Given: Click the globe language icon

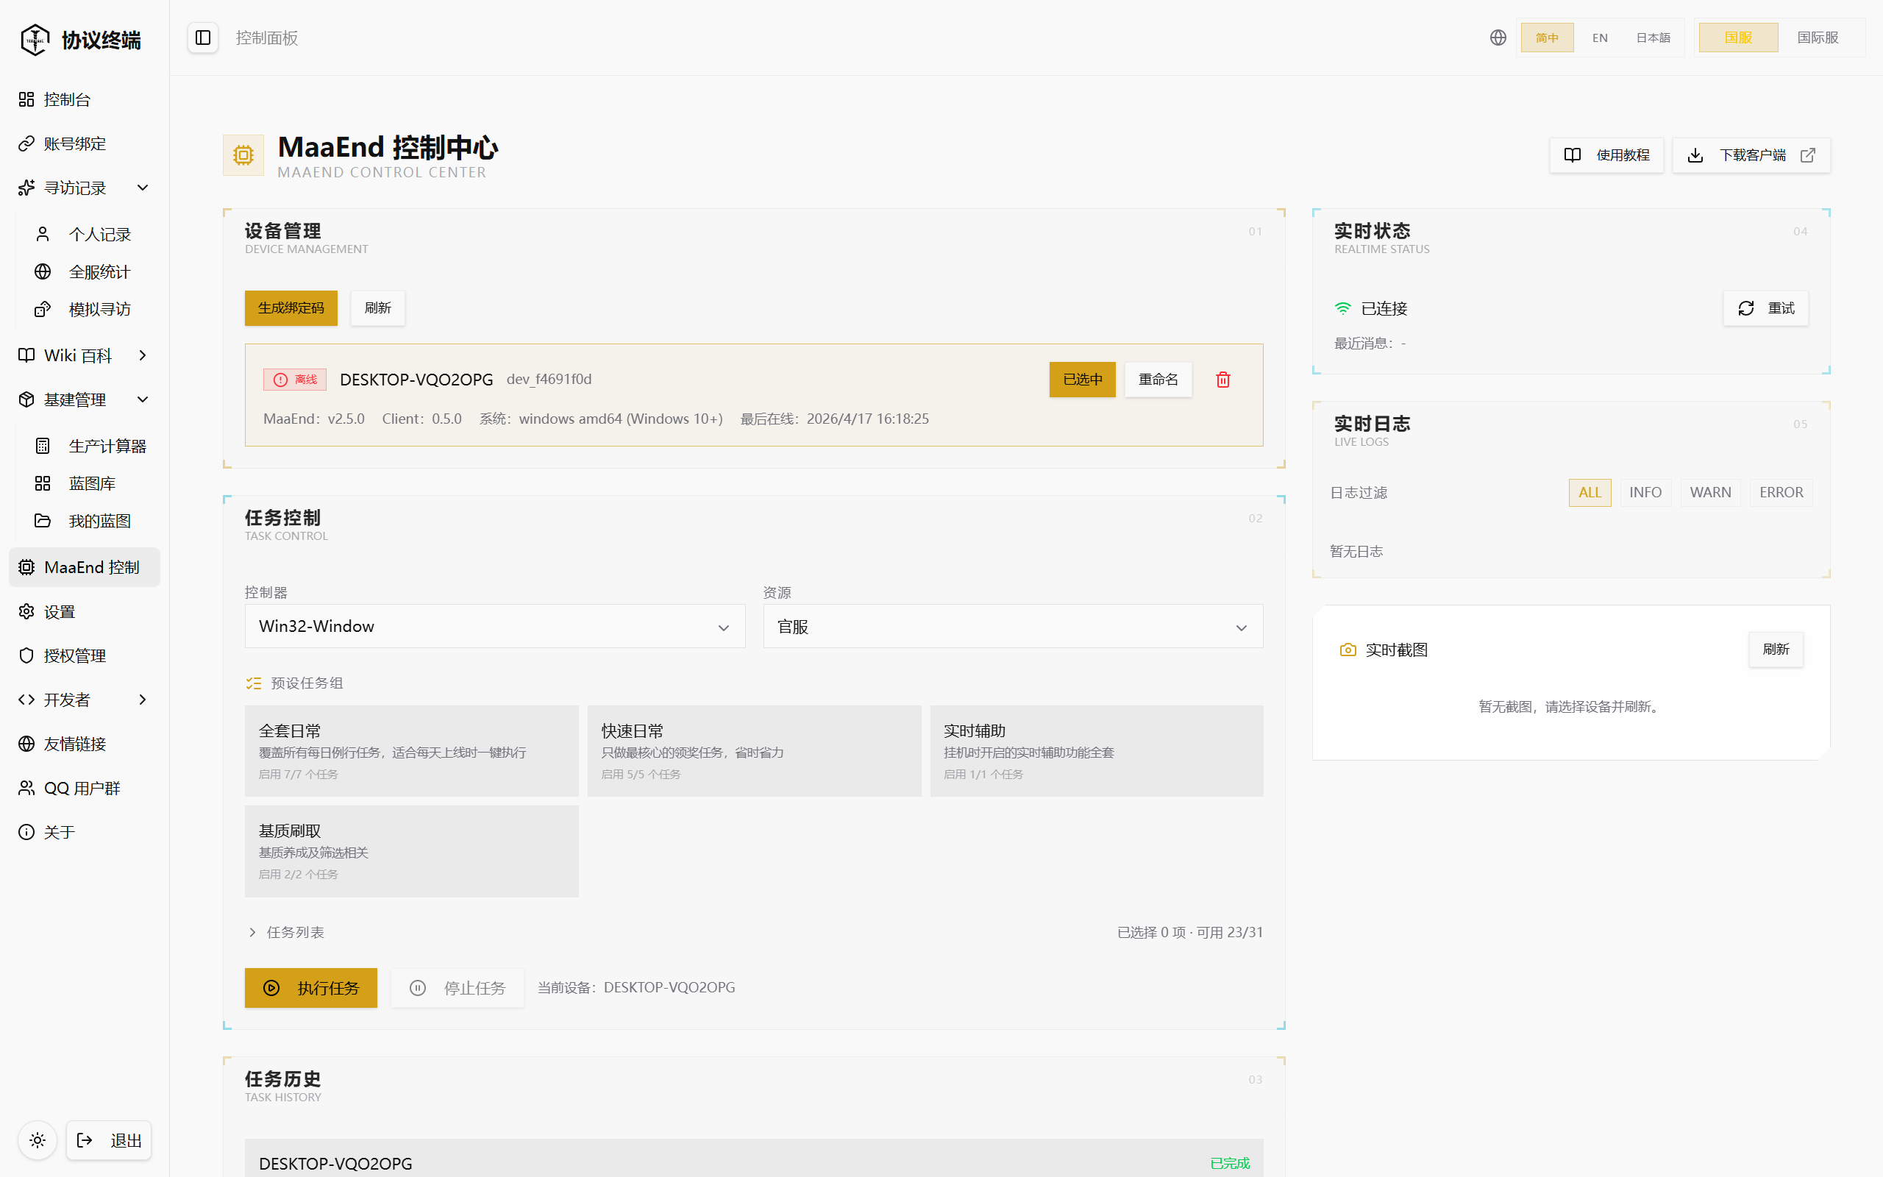Looking at the screenshot, I should [x=1498, y=38].
